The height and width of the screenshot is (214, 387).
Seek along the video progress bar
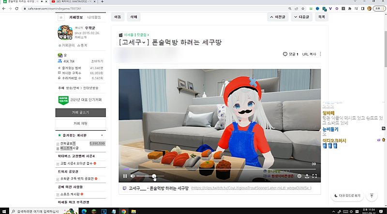(220, 169)
